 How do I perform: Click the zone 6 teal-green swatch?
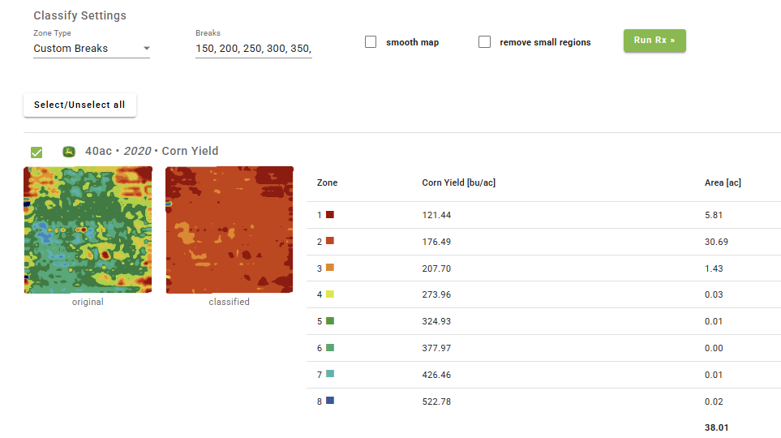click(330, 347)
